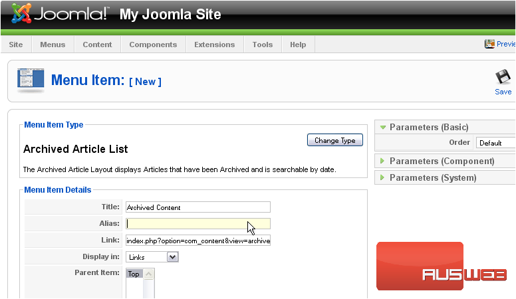The width and height of the screenshot is (516, 299).
Task: Open the Tools menu
Action: coord(263,45)
